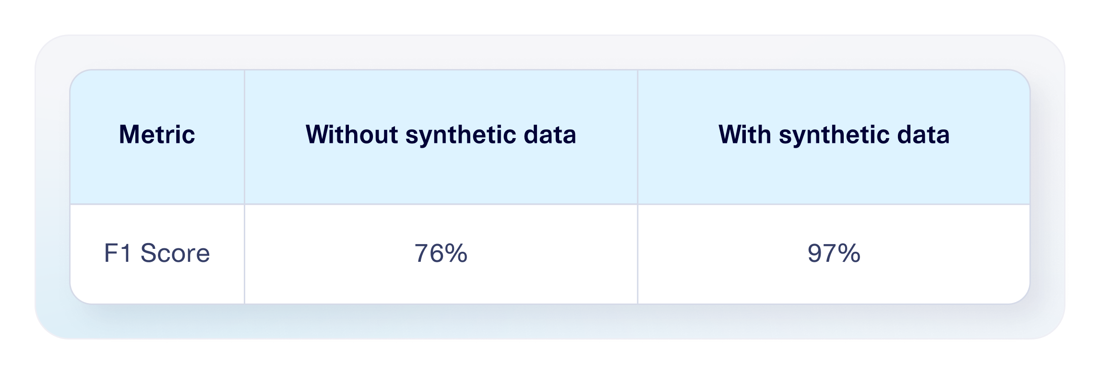Click data in Without synthetic data header
1100x374 pixels.
[x=550, y=135]
